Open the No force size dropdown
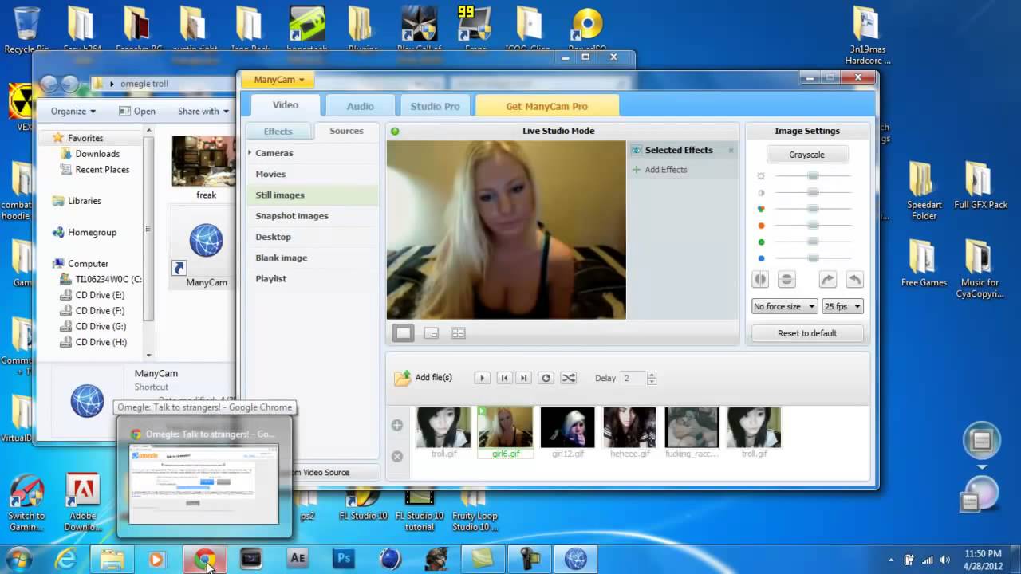This screenshot has height=574, width=1021. [785, 306]
